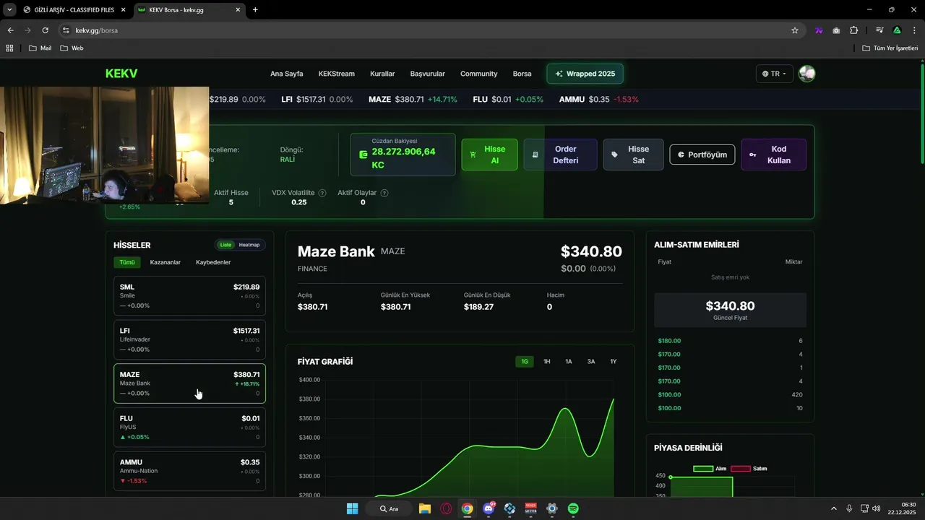Open the Borsa menu item

click(x=522, y=74)
